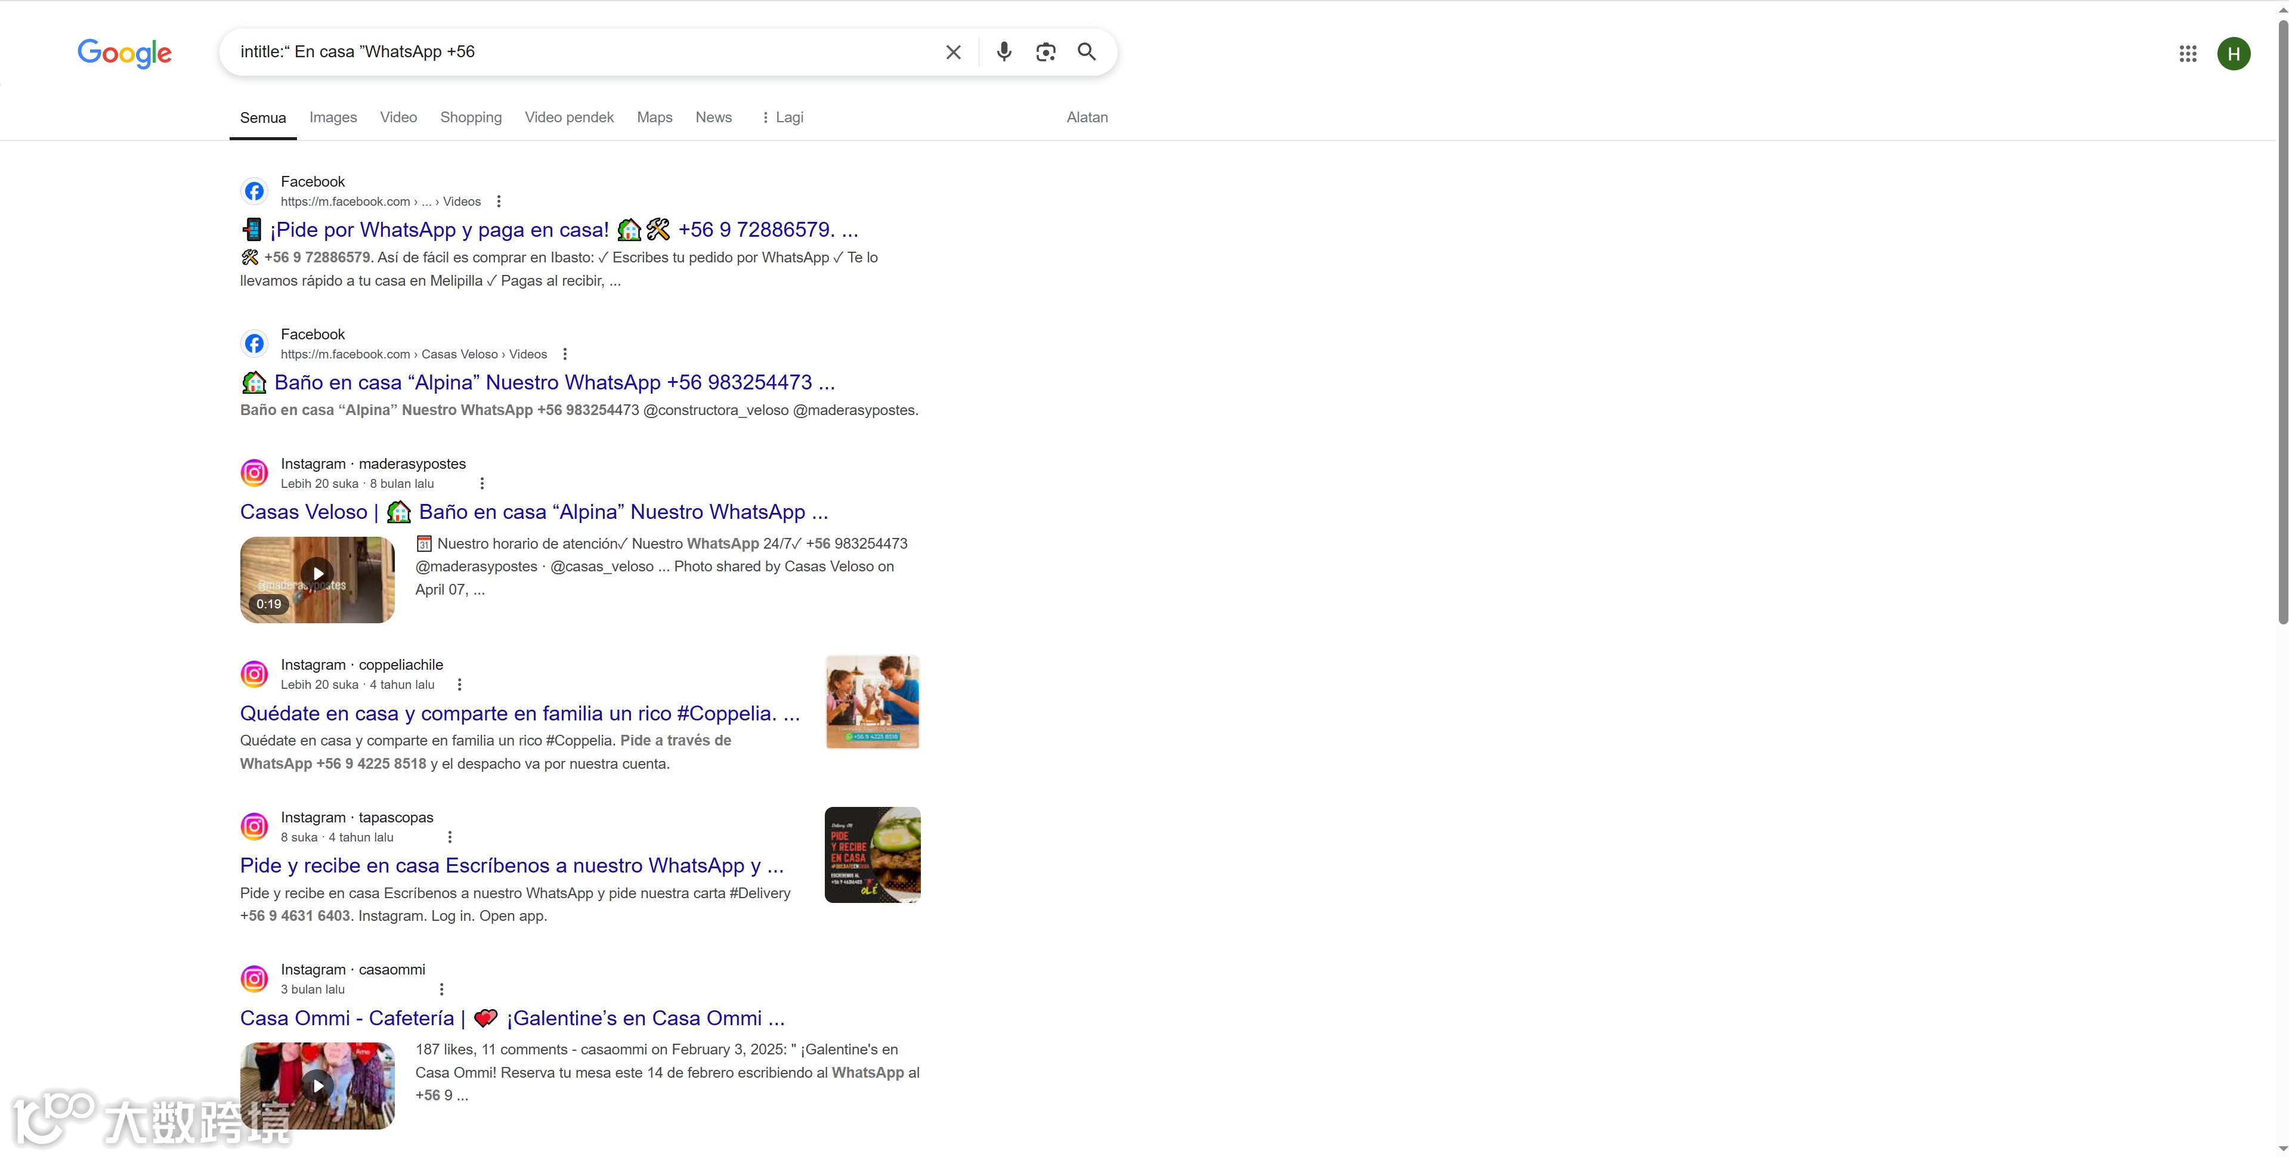Switch to the Images tab
Viewport: 2289px width, 1157px height.
tap(332, 117)
